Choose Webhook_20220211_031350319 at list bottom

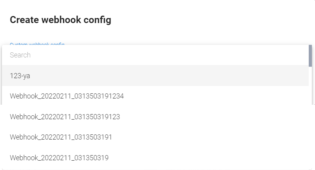pyautogui.click(x=155, y=158)
